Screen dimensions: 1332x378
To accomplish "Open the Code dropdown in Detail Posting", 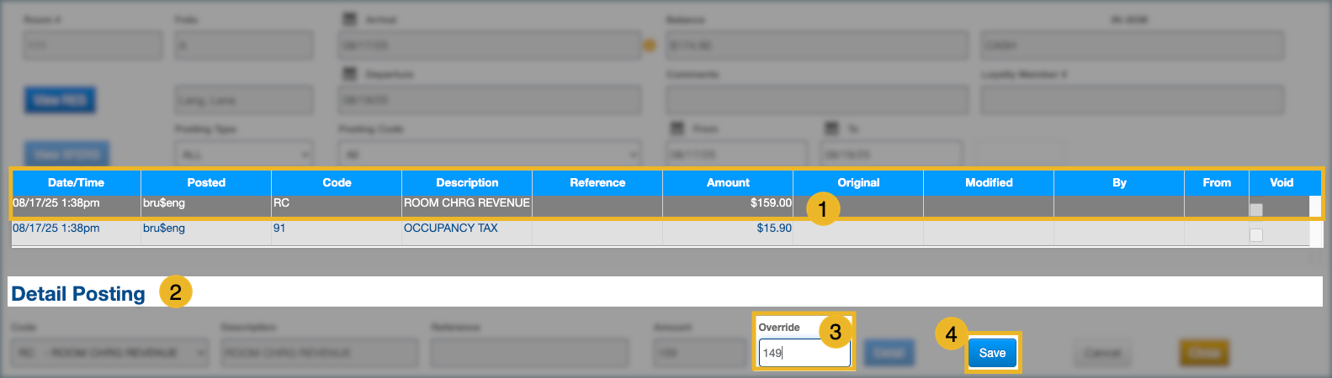I will point(109,353).
